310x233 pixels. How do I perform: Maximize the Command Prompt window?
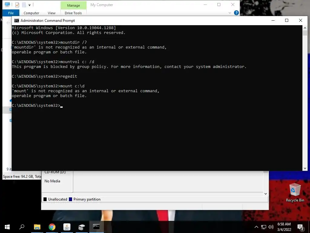click(x=287, y=20)
